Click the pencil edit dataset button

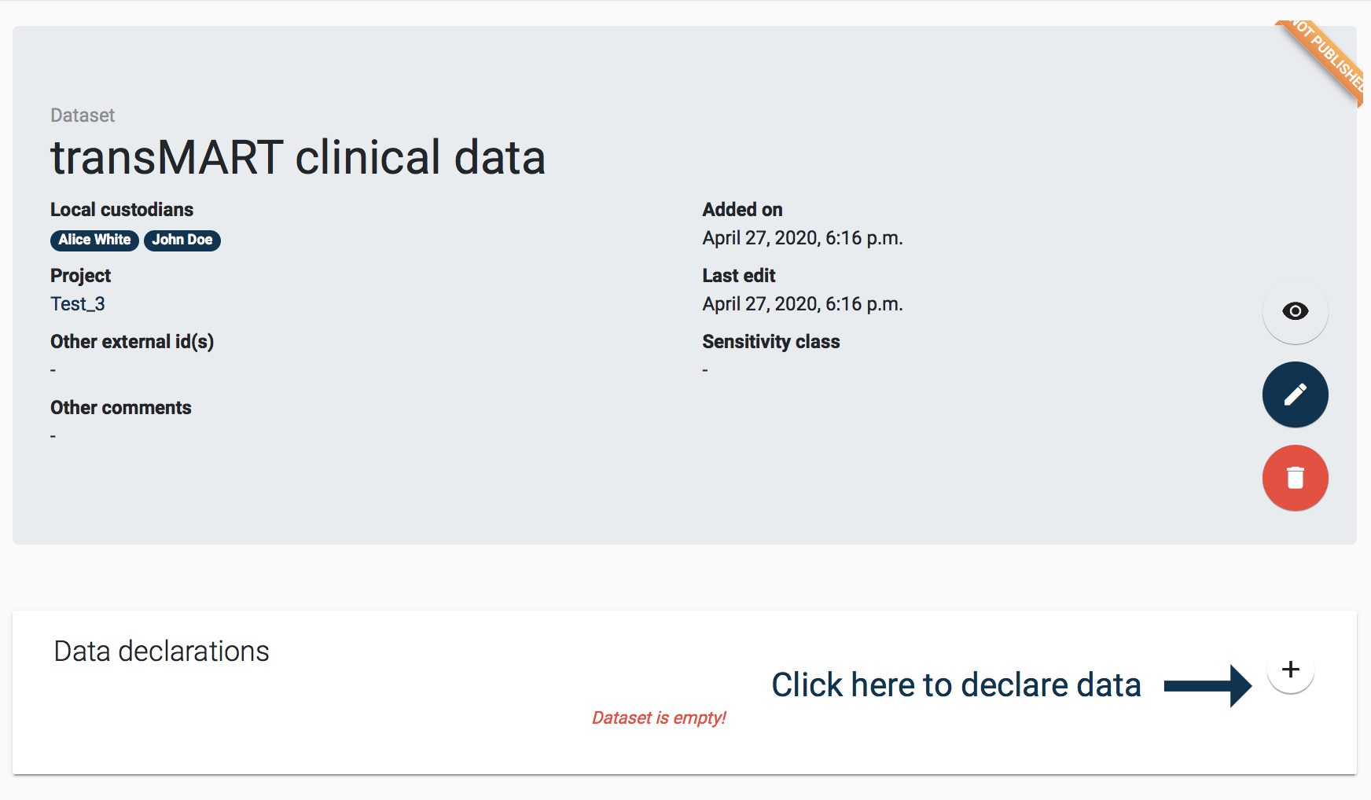tap(1295, 394)
